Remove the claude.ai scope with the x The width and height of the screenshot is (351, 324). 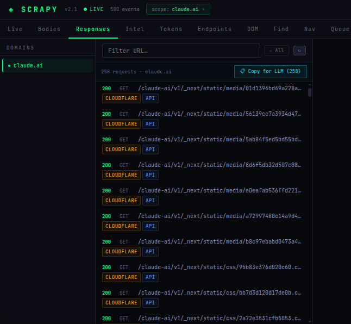click(203, 9)
